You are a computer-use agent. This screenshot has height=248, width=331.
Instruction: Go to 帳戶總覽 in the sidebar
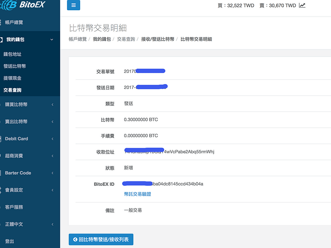[14, 22]
